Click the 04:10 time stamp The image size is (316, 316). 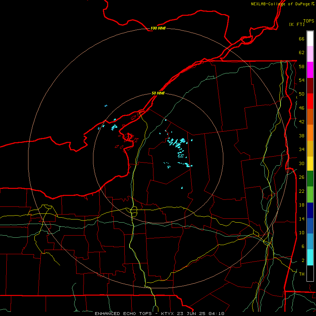pos(216,314)
